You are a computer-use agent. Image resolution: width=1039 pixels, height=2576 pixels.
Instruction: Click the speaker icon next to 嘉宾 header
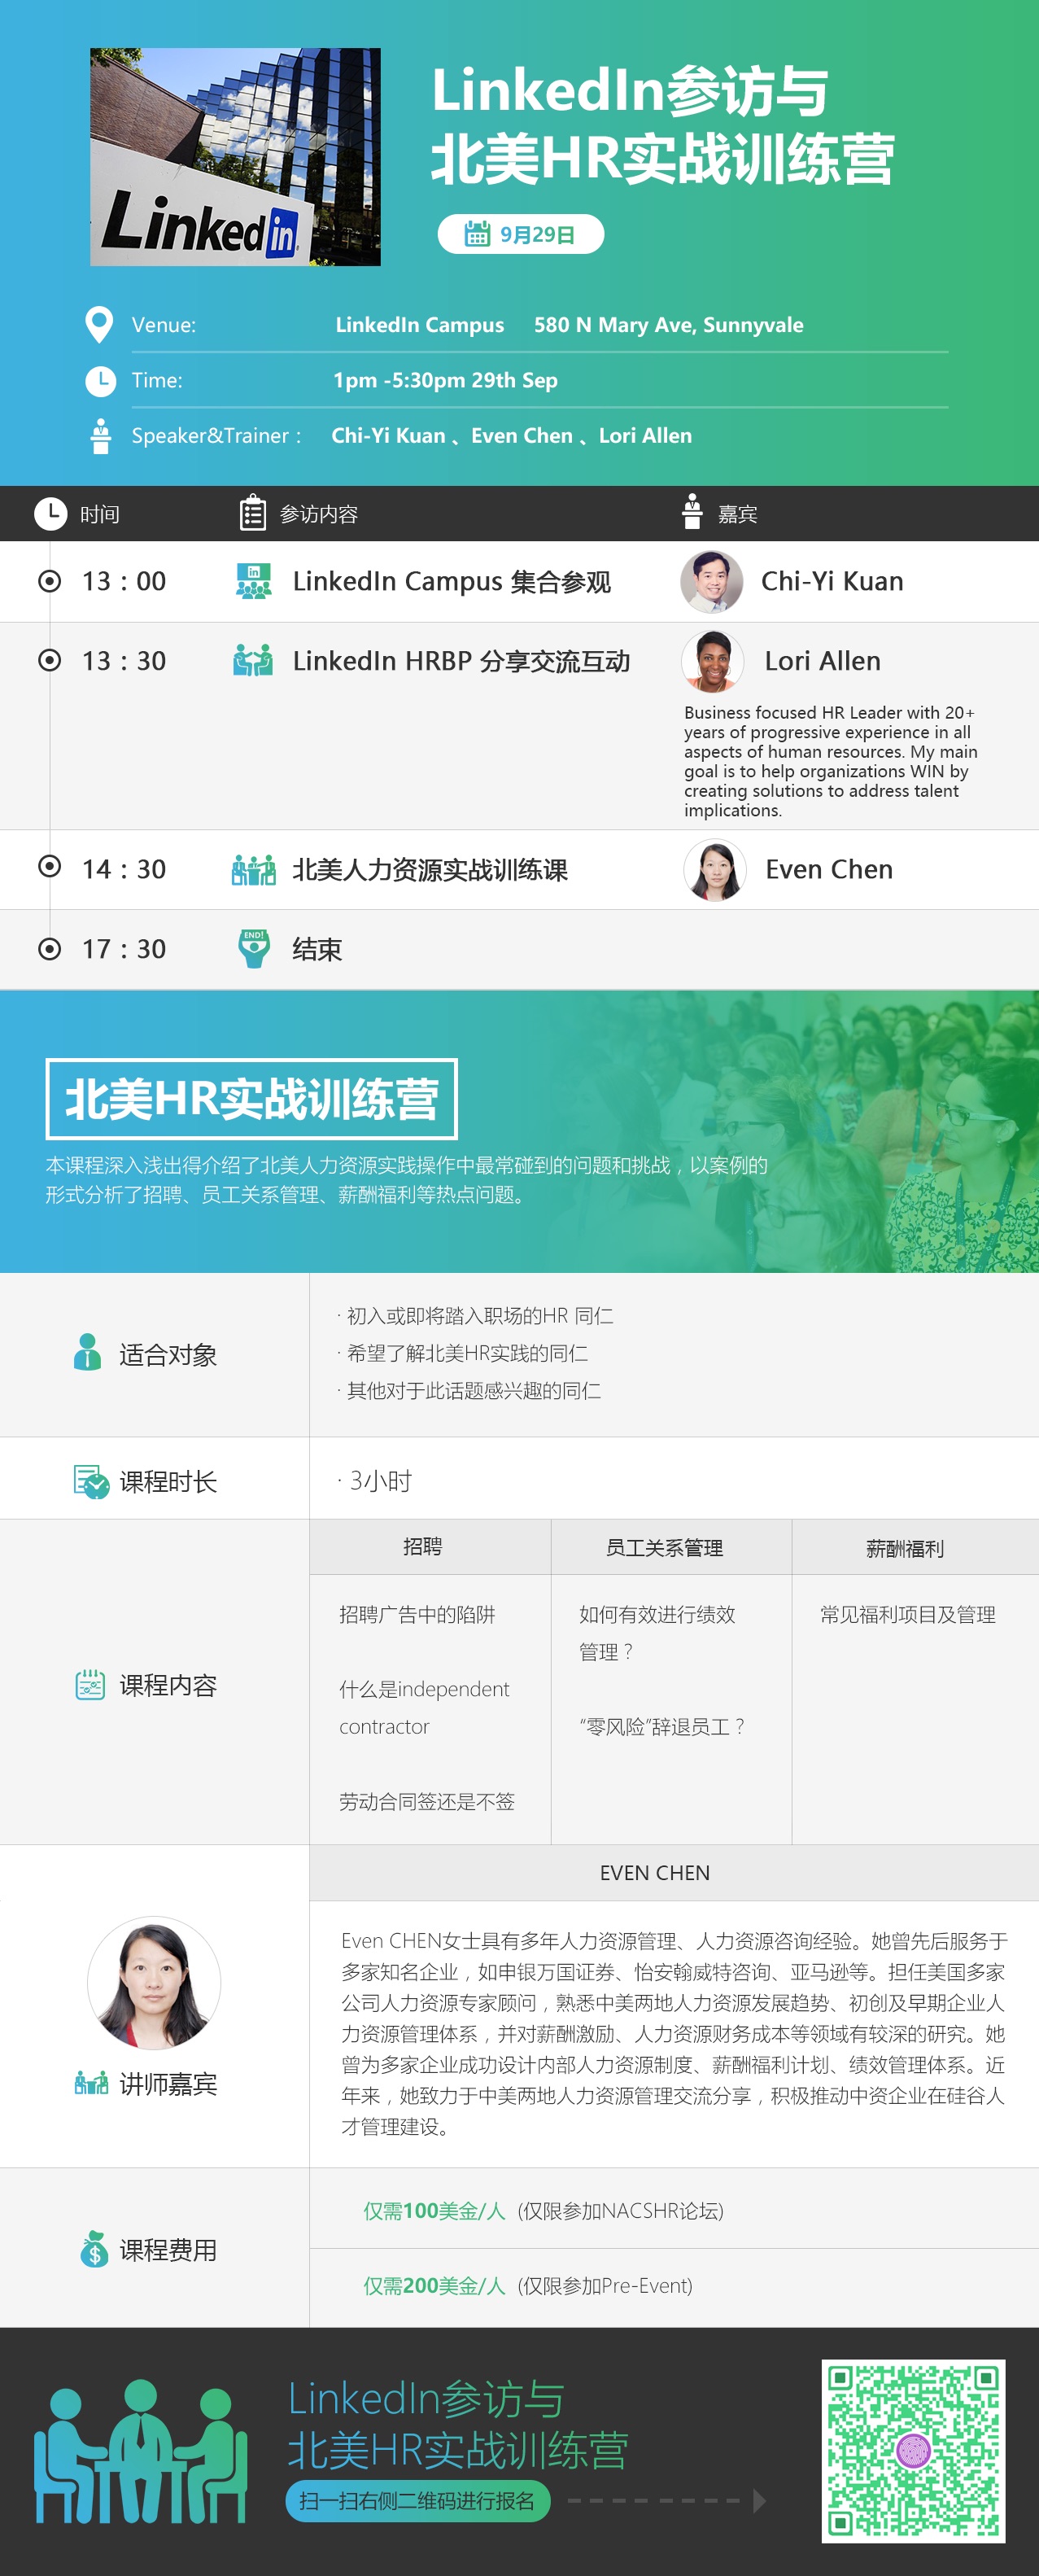692,511
